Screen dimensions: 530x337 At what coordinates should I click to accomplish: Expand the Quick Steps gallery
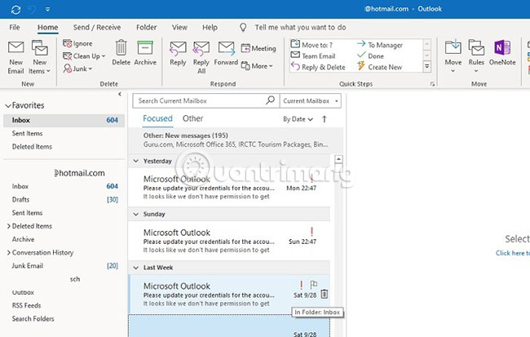coord(427,67)
